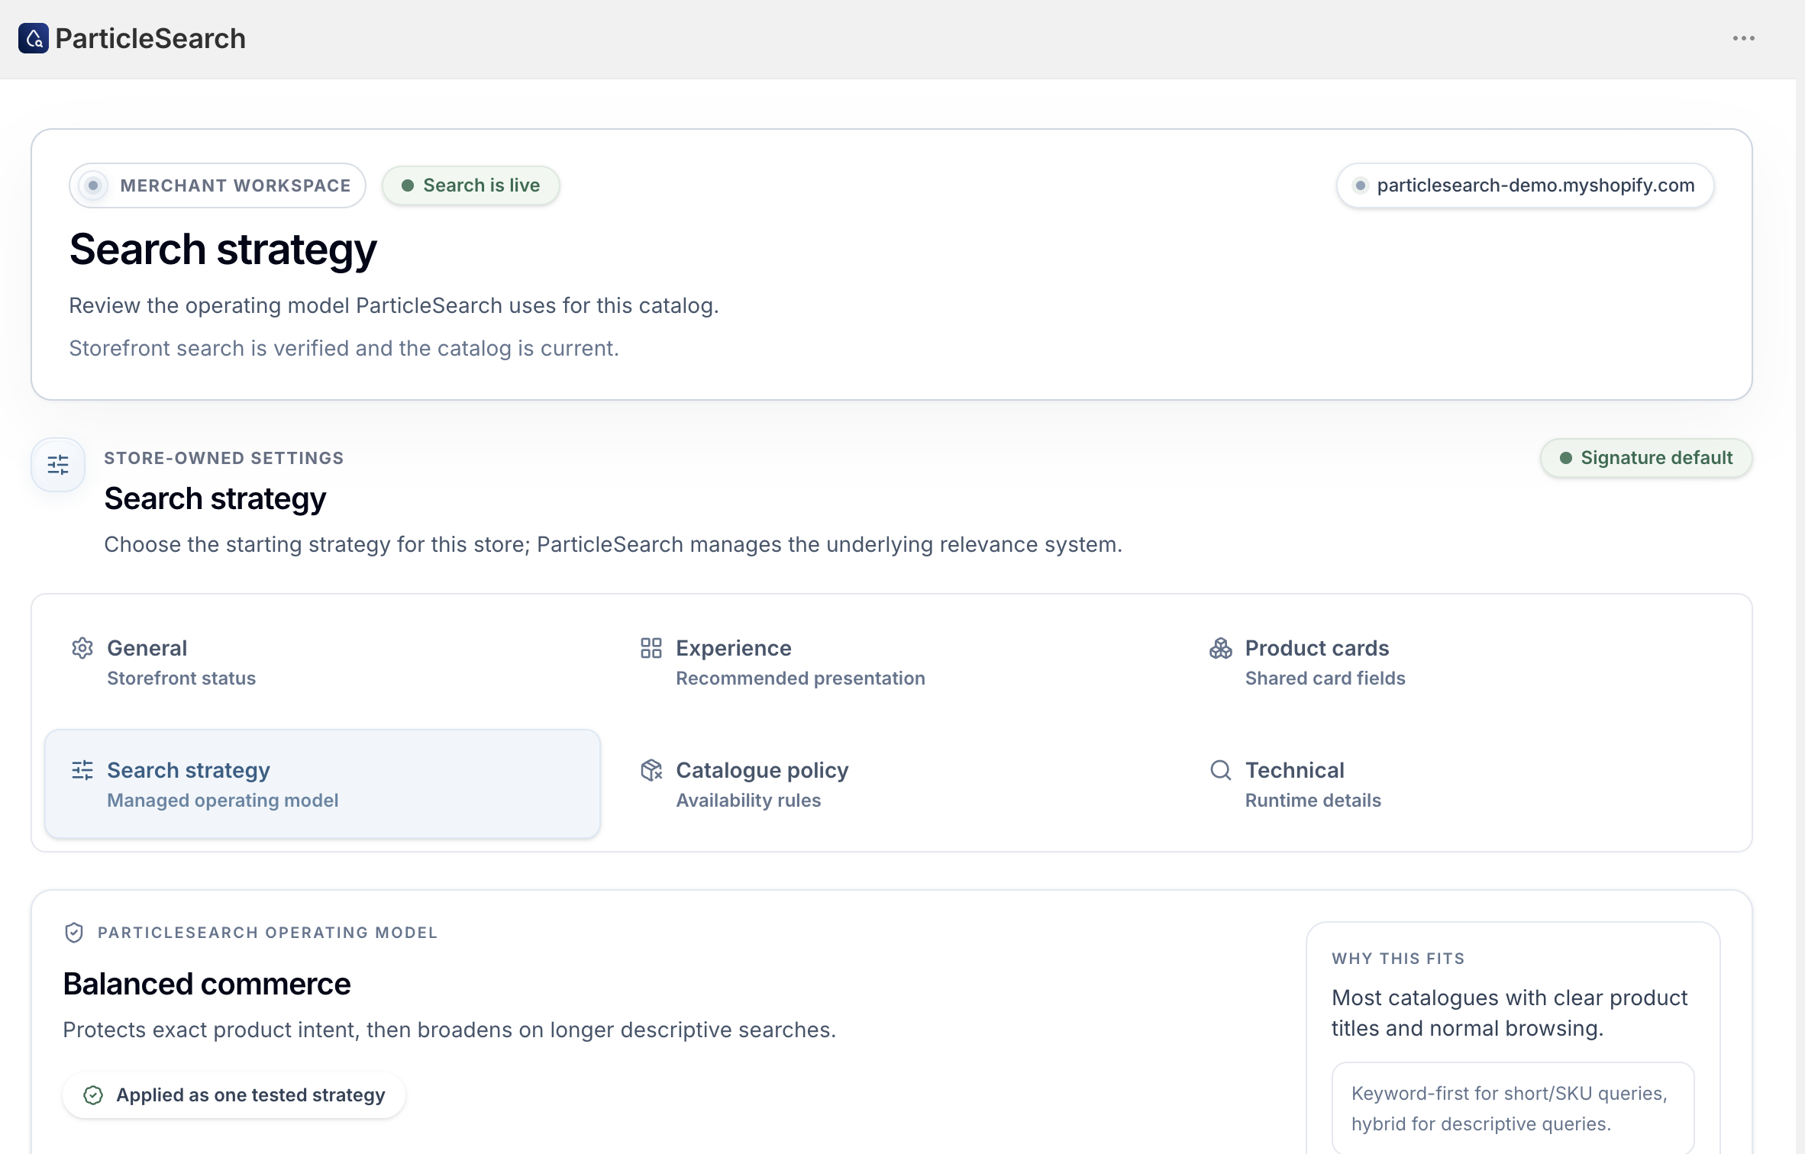Screen dimensions: 1805x1154
Task: Click the Recommended presentation subtitle
Action: [x=800, y=679]
